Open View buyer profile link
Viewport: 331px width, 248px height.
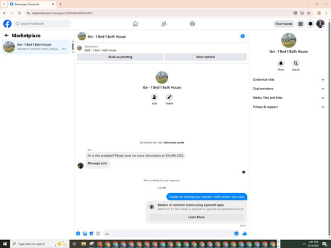click(x=173, y=143)
